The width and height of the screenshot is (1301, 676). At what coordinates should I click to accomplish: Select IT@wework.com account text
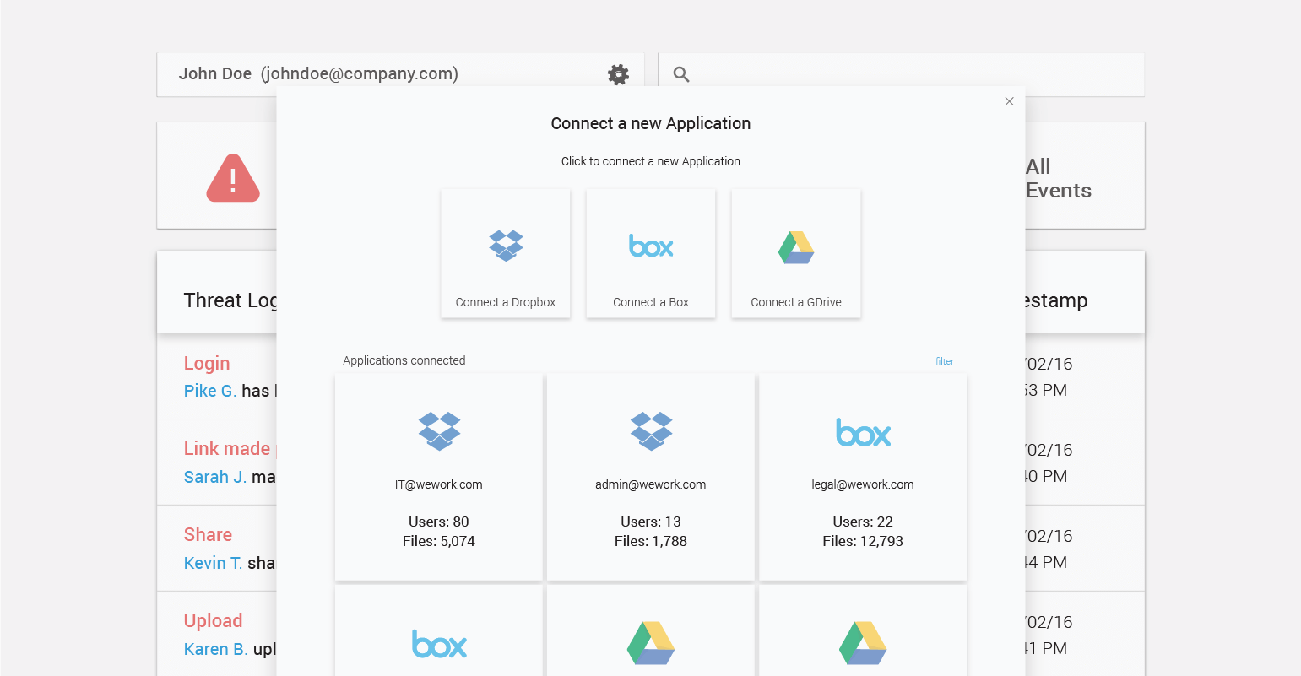coord(439,484)
